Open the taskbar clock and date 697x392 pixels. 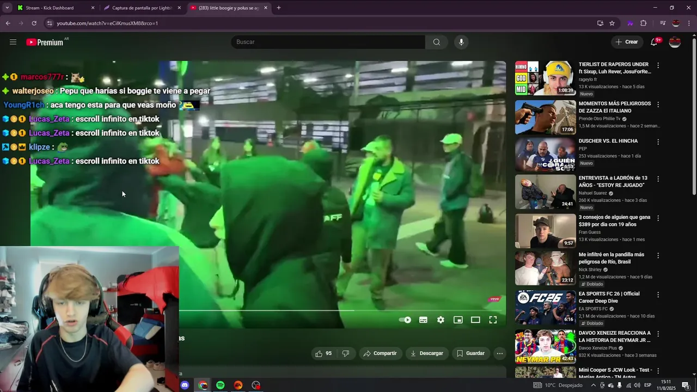(666, 385)
